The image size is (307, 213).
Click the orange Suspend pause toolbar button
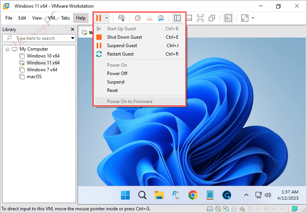(x=99, y=18)
